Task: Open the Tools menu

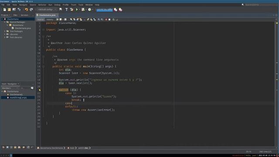Action: (81, 5)
